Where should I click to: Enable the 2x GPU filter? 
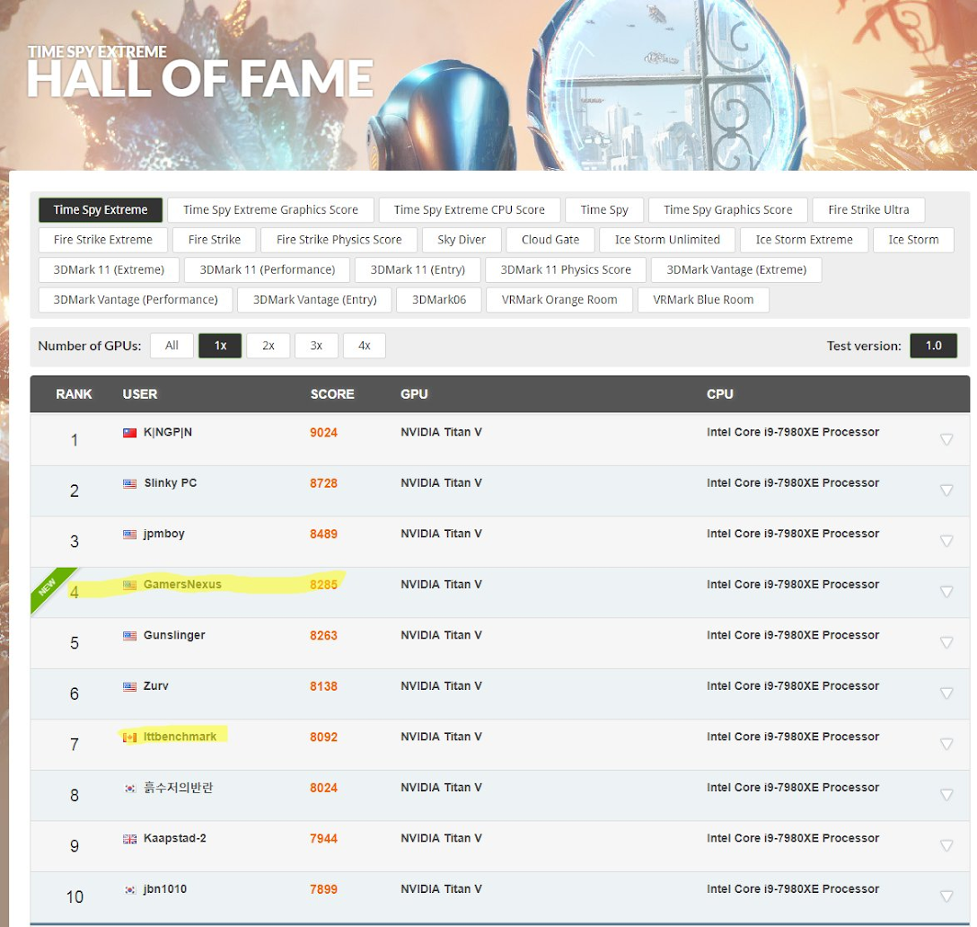[268, 345]
